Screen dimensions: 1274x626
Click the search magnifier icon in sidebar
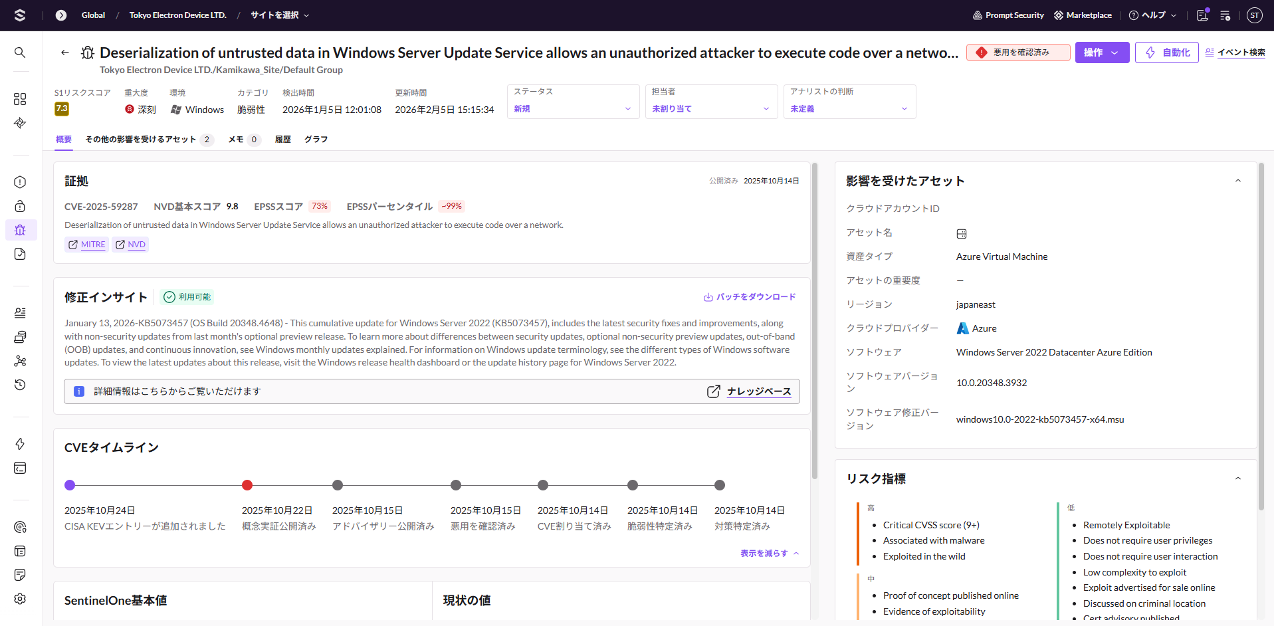(x=20, y=52)
